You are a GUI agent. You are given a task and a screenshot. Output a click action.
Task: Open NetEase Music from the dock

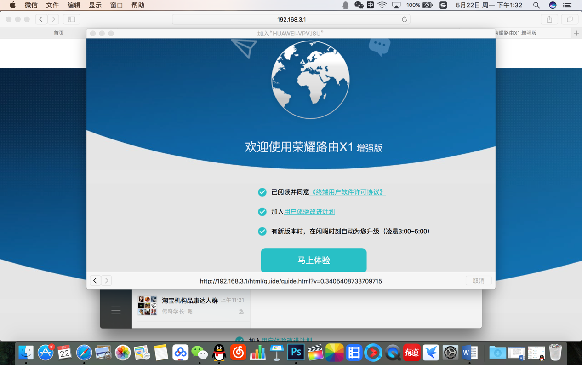(238, 353)
